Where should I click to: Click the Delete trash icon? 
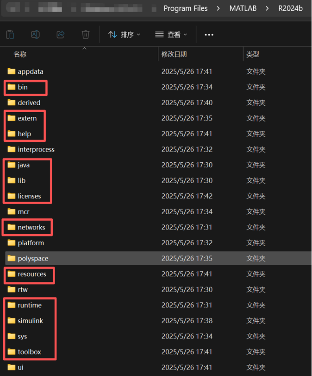coord(86,34)
